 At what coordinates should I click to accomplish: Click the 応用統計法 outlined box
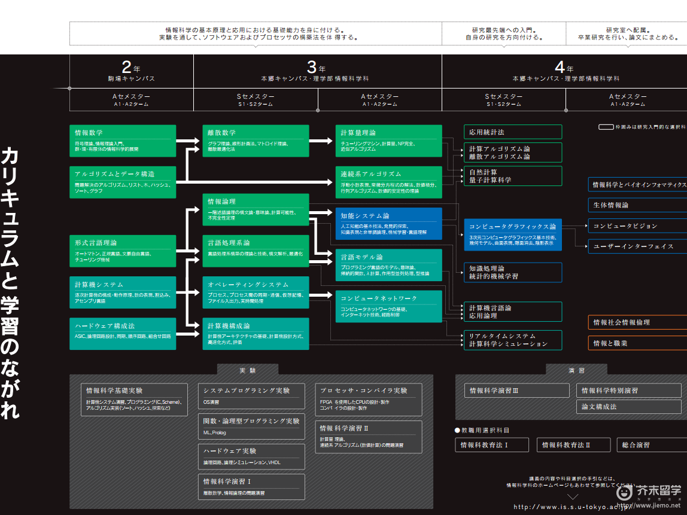click(x=513, y=132)
